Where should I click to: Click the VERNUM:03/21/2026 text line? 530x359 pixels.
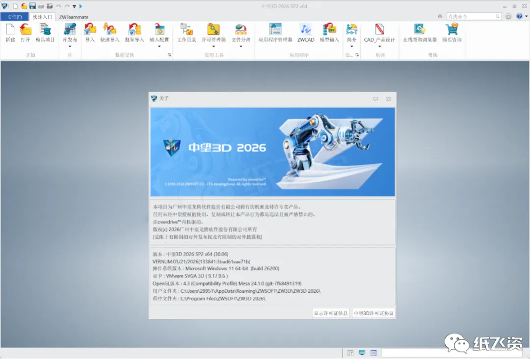pos(202,261)
